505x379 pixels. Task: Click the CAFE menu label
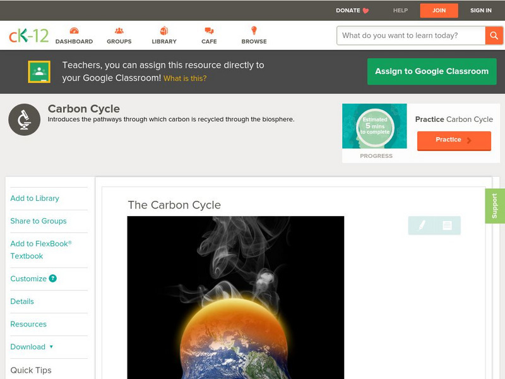coord(209,42)
